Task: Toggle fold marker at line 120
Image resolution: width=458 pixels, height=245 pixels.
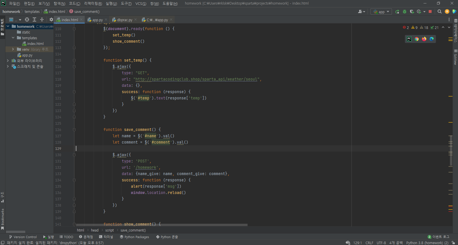Action: tap(74, 92)
